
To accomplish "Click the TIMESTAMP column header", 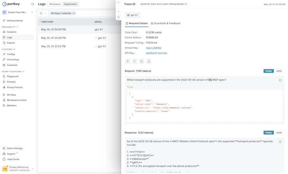I will tap(47, 22).
